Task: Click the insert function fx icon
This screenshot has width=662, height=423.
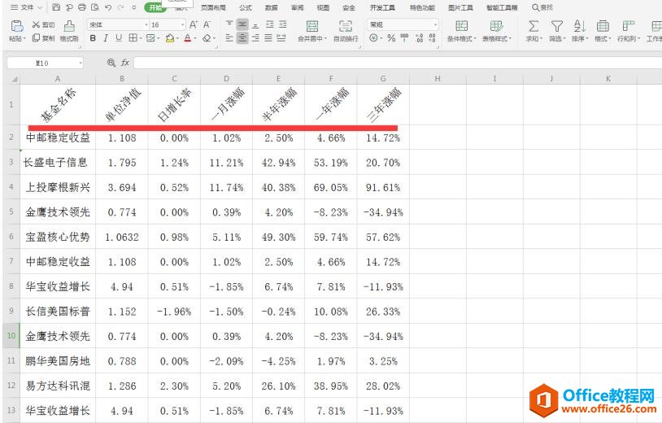Action: [x=125, y=63]
